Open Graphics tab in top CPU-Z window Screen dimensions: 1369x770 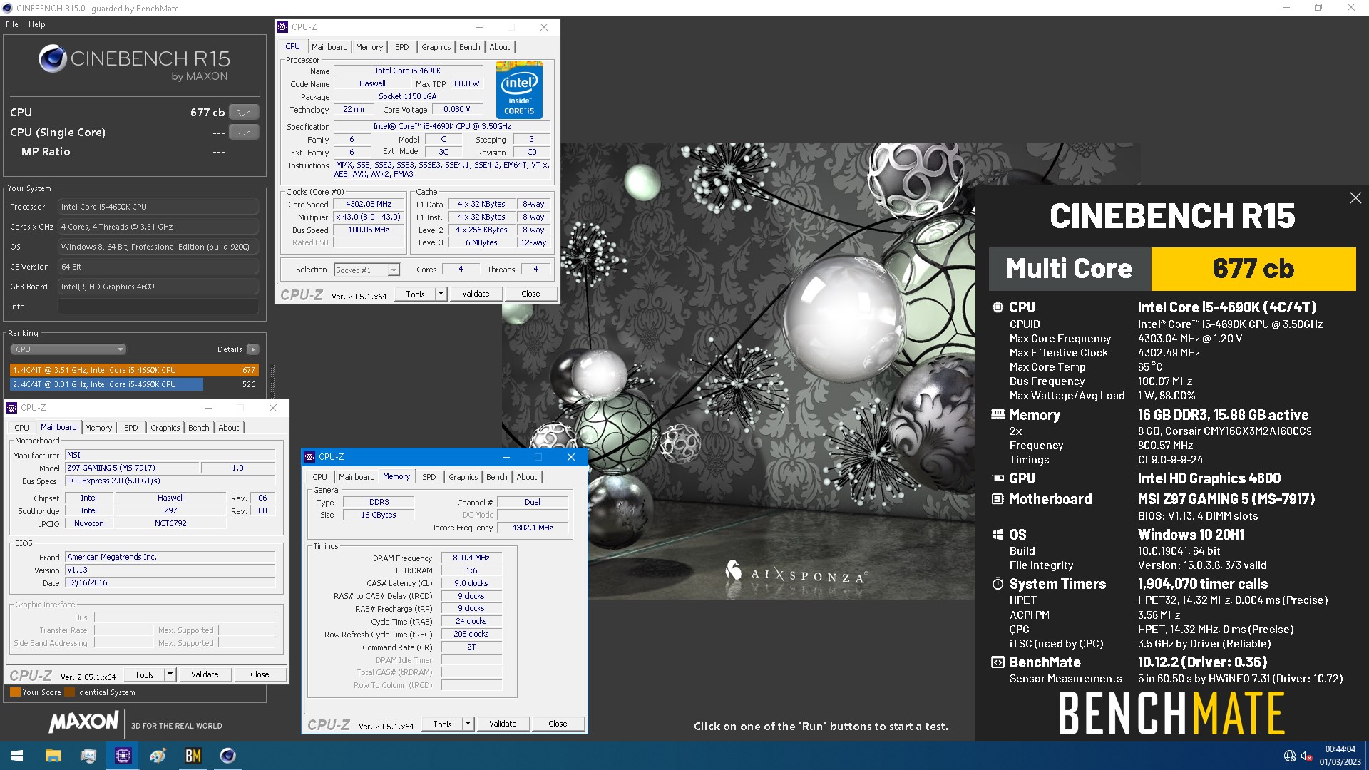(x=436, y=47)
